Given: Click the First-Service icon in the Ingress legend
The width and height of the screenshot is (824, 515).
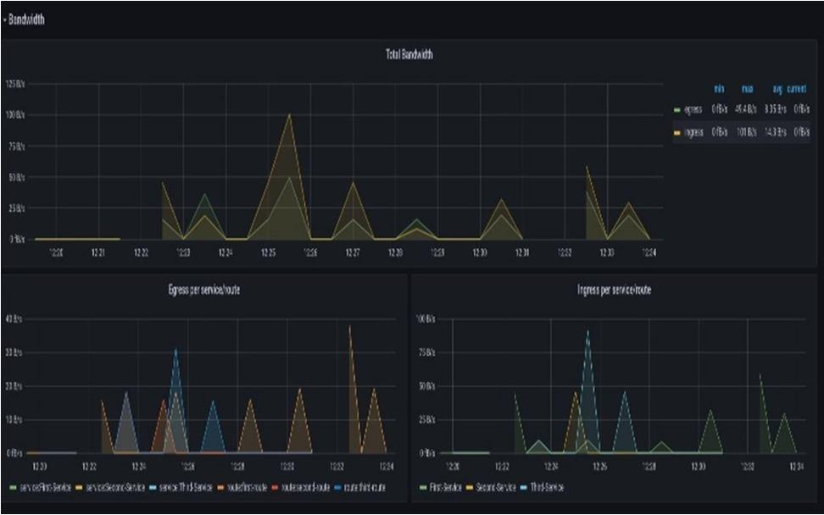Looking at the screenshot, I should coord(423,488).
